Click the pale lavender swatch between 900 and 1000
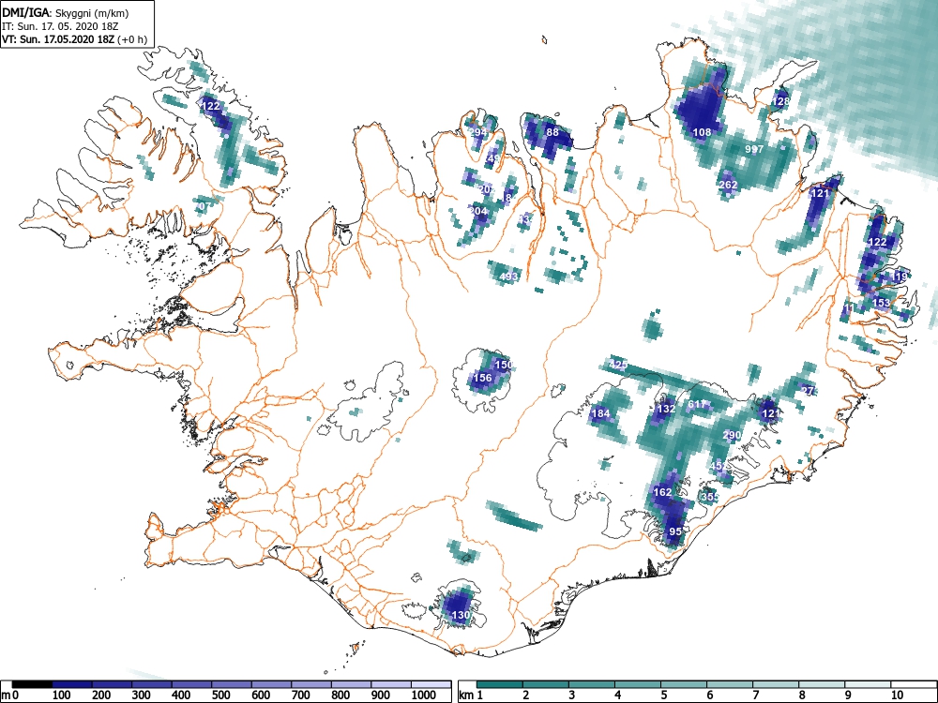This screenshot has height=703, width=938. (x=391, y=684)
